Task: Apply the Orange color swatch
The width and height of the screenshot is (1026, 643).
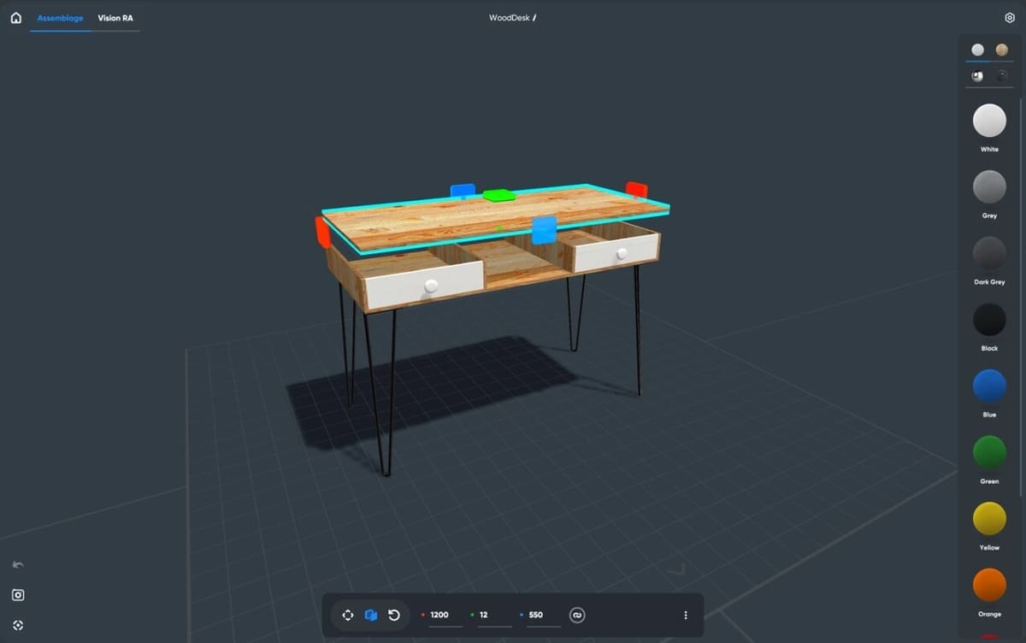Action: (989, 586)
